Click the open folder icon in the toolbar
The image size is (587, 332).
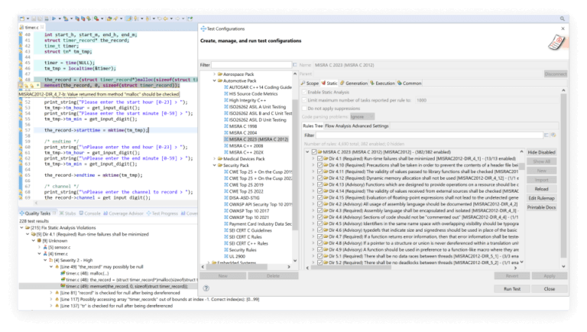109,18
